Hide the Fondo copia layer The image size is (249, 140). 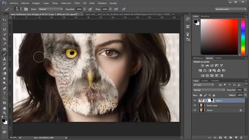click(195, 105)
